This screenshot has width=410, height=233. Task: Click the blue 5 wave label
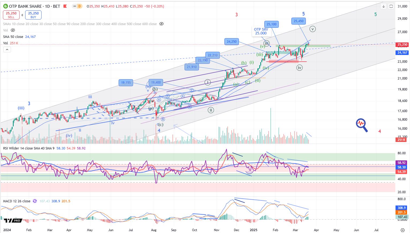pyautogui.click(x=303, y=14)
